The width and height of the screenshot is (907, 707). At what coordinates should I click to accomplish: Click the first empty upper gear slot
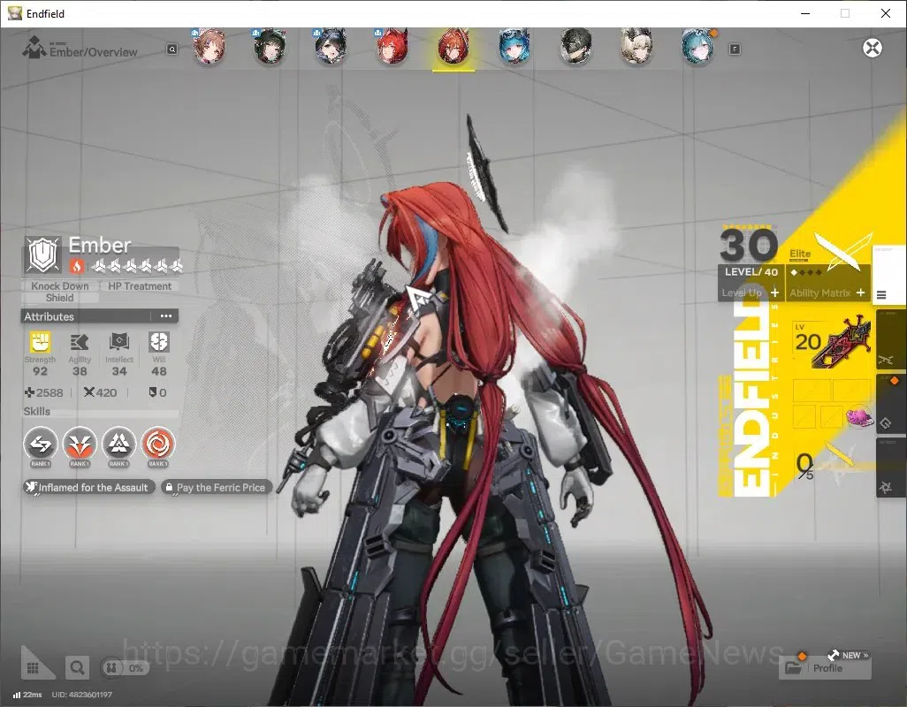(812, 391)
